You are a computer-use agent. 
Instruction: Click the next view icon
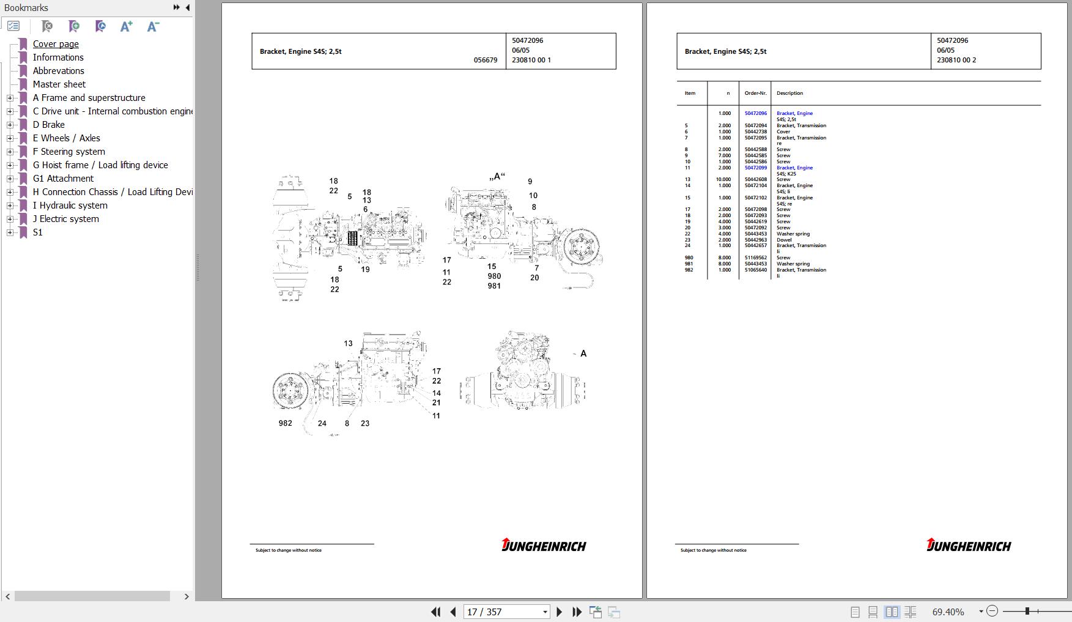click(614, 612)
